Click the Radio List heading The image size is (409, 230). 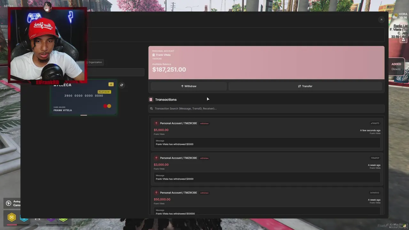[401, 26]
